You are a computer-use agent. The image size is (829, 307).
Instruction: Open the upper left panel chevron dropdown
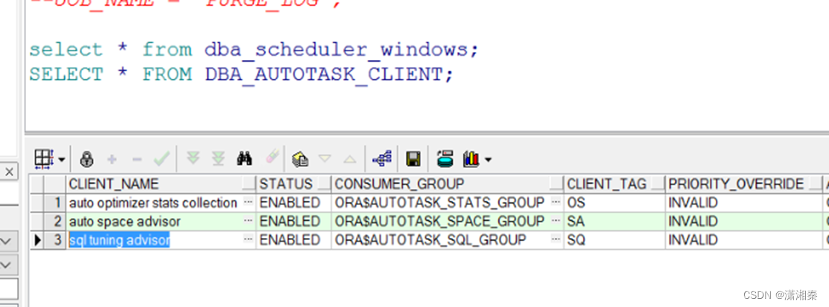(7, 242)
